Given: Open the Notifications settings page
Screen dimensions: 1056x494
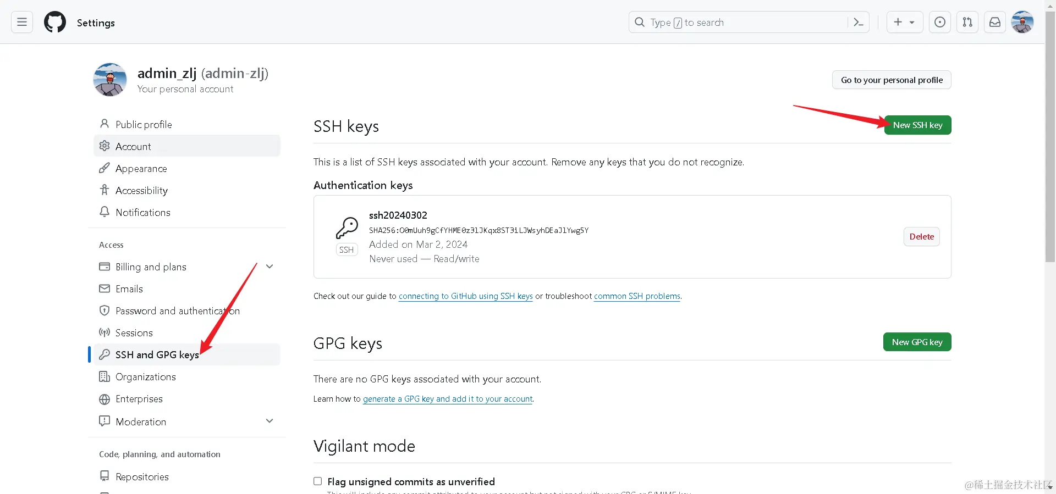Looking at the screenshot, I should click(x=142, y=213).
